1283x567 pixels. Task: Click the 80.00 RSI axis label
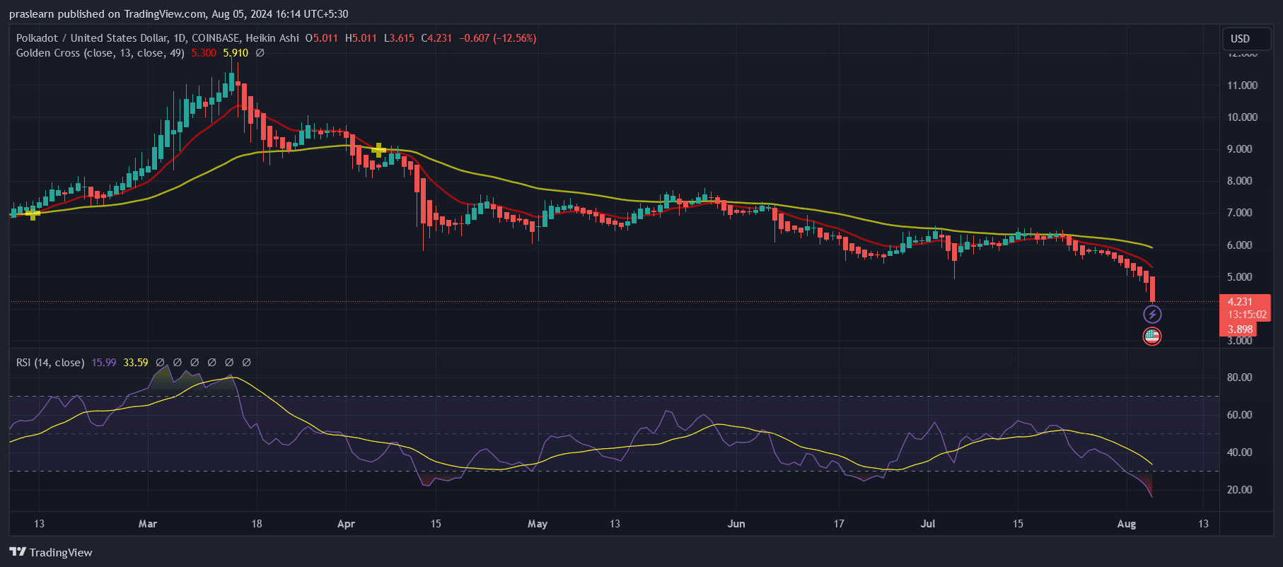coord(1239,378)
